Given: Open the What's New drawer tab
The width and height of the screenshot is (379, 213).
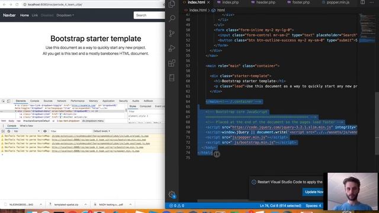Looking at the screenshot, I should pyautogui.click(x=26, y=126).
